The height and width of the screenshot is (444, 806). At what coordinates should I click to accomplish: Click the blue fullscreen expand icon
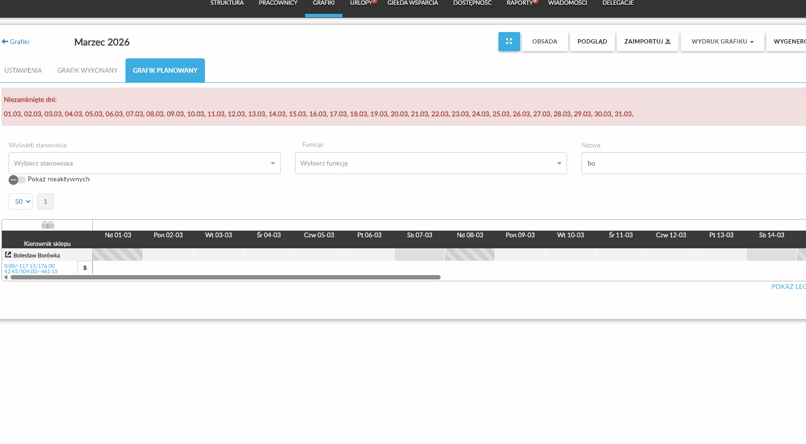coord(509,42)
